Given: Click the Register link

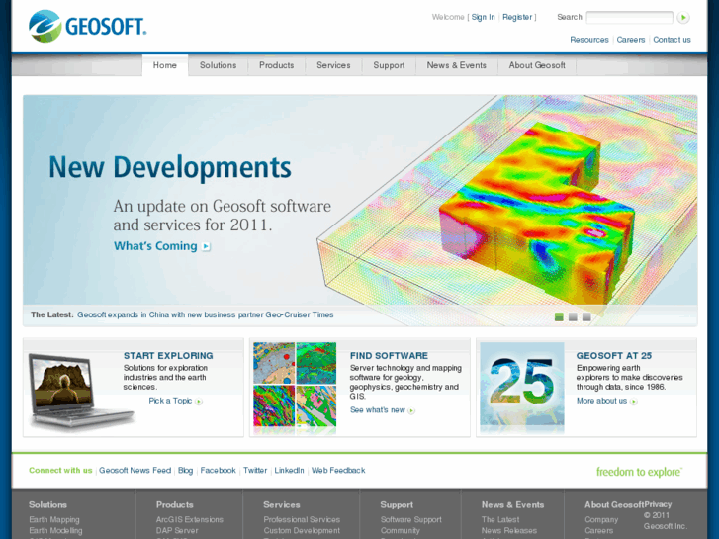Looking at the screenshot, I should pyautogui.click(x=517, y=17).
